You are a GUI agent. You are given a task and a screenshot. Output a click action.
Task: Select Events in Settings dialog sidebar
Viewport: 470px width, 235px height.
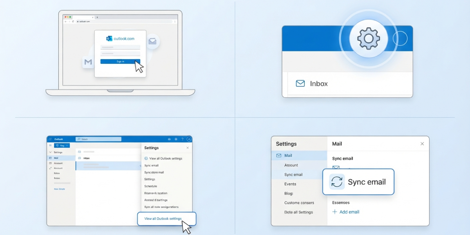[290, 184]
